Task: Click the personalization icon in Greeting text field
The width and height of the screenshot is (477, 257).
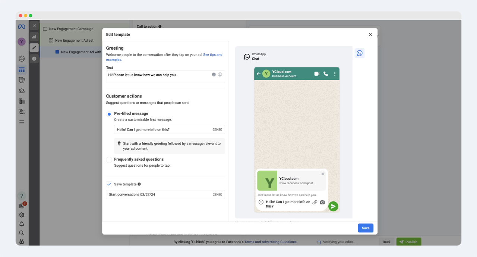Action: 220,75
